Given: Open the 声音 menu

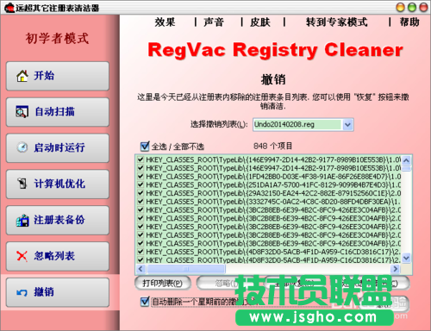Looking at the screenshot, I should [x=214, y=22].
